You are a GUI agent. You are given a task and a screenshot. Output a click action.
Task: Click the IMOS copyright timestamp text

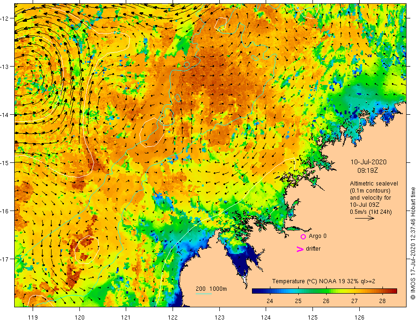[x=413, y=243]
